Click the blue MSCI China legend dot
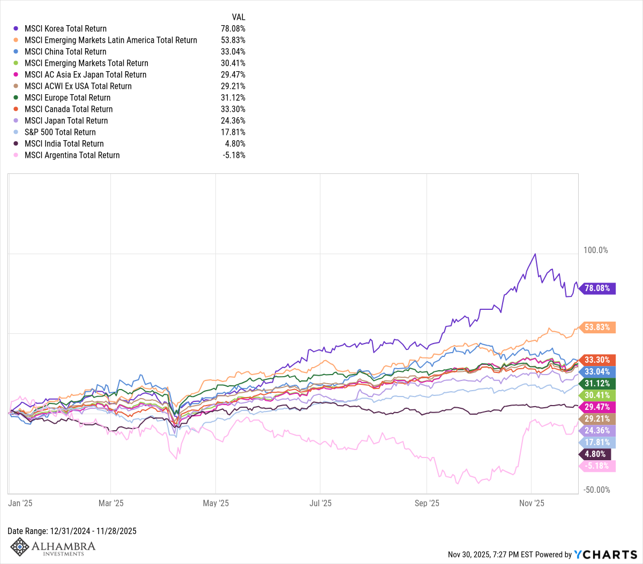This screenshot has width=643, height=564. tap(17, 51)
